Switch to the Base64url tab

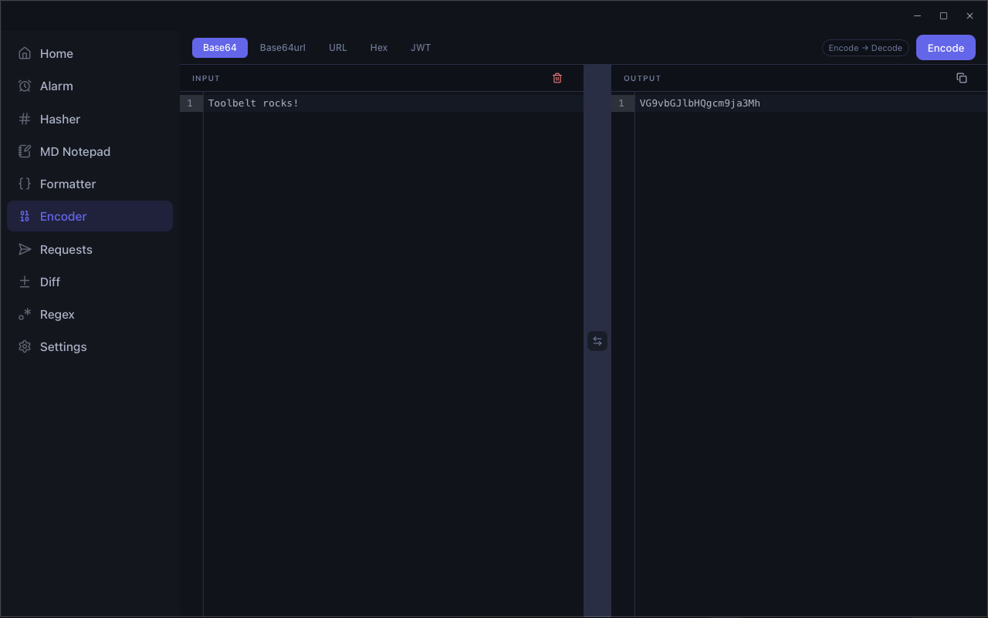tap(283, 47)
